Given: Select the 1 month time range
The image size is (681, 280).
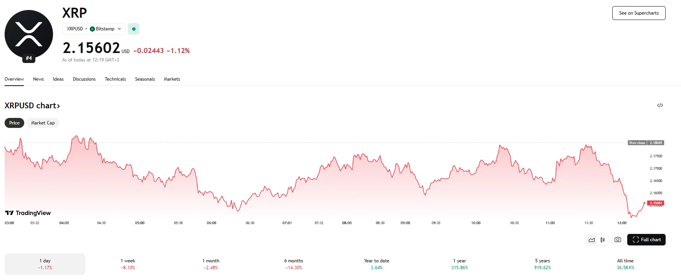Looking at the screenshot, I should (211, 264).
